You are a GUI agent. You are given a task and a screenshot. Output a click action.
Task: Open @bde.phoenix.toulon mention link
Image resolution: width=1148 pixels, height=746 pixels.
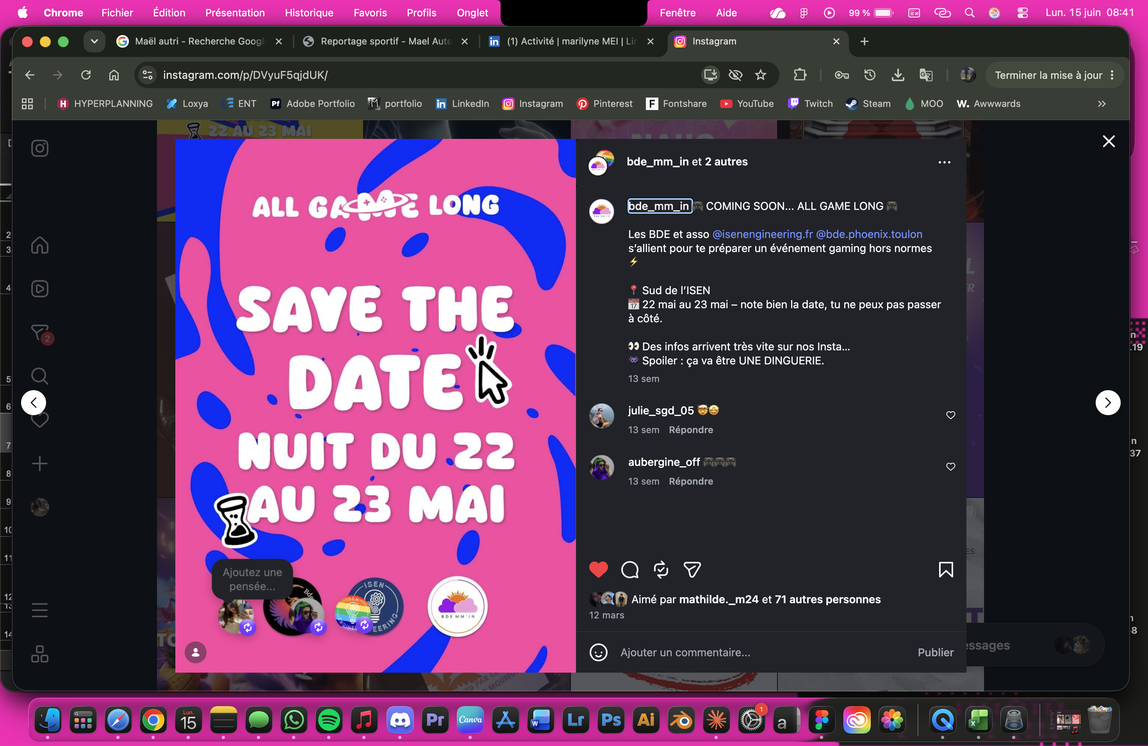pyautogui.click(x=869, y=234)
